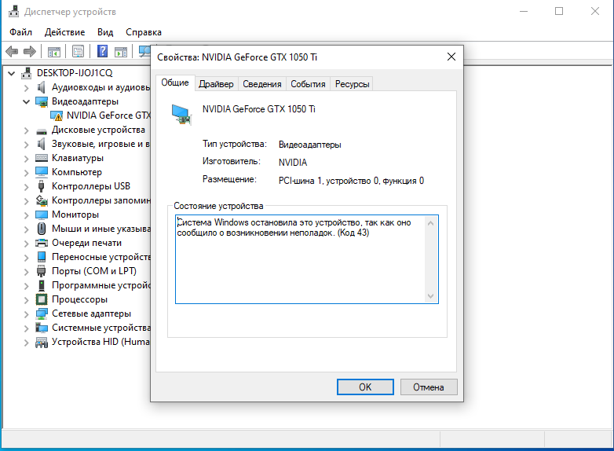Open the Действие menu

pos(64,32)
